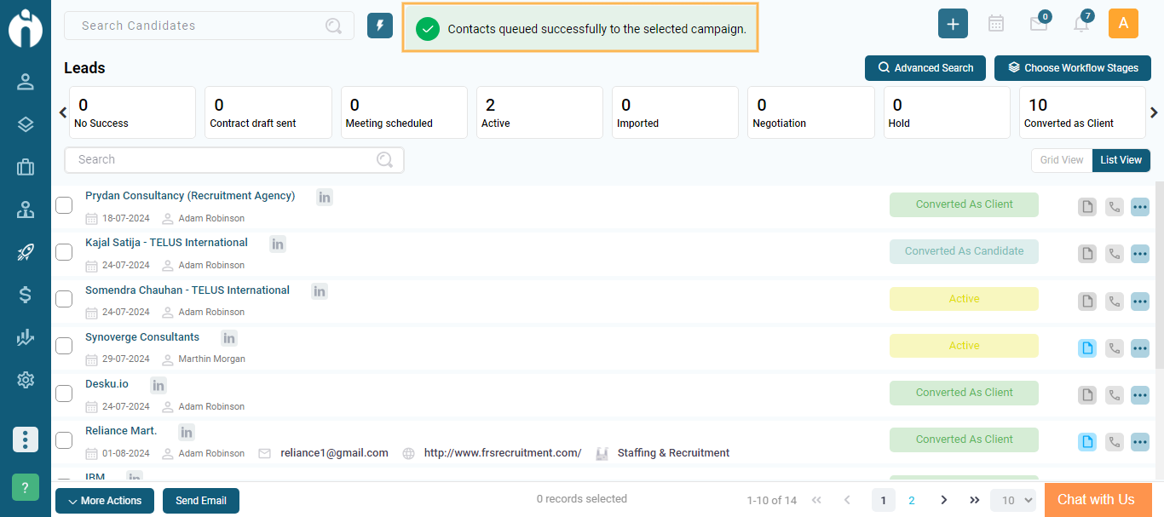1164x517 pixels.
Task: Click the plus add new icon
Action: (953, 24)
